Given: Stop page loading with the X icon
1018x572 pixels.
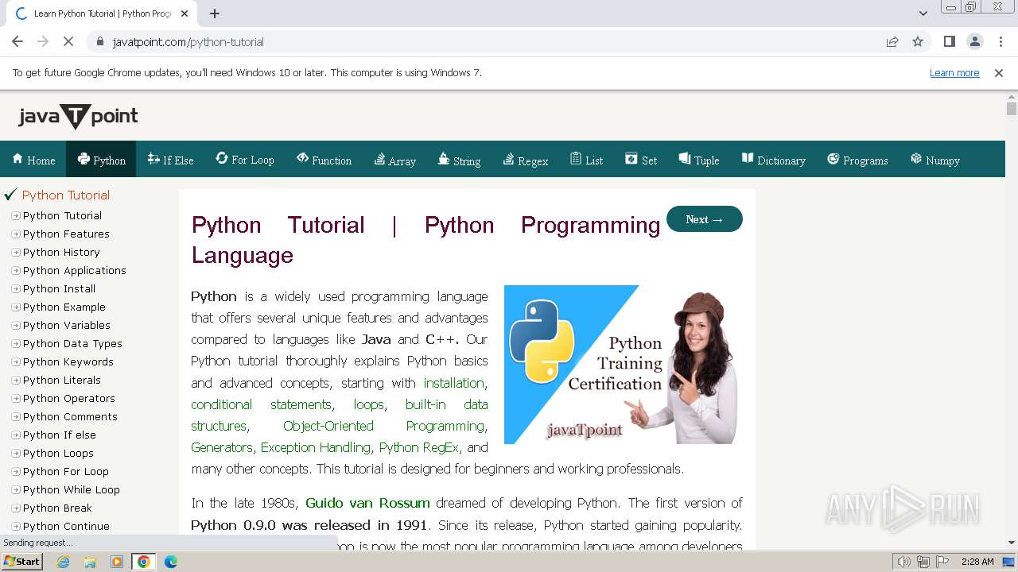Looking at the screenshot, I should click(x=68, y=41).
